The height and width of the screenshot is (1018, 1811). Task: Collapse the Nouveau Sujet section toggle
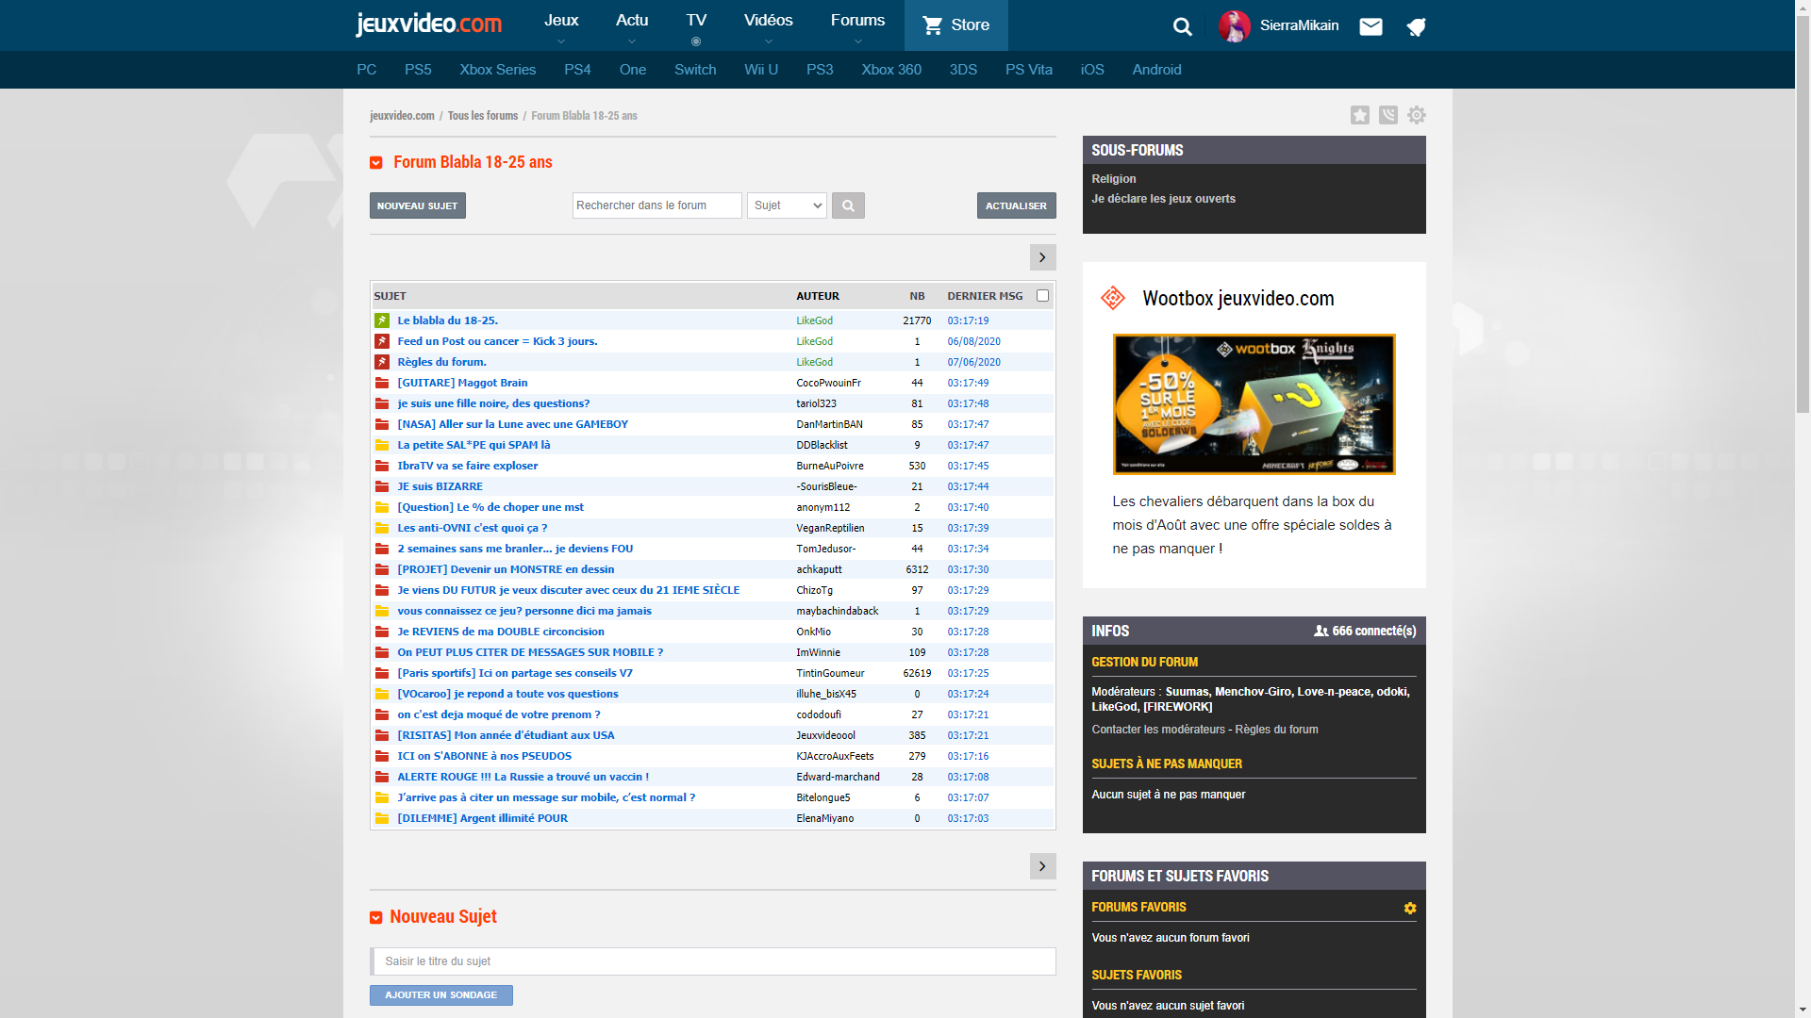click(x=376, y=918)
